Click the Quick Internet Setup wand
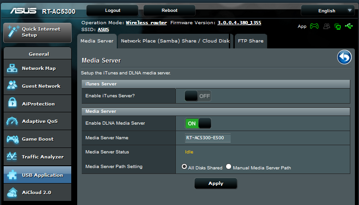359x205 pixels. (x=13, y=32)
